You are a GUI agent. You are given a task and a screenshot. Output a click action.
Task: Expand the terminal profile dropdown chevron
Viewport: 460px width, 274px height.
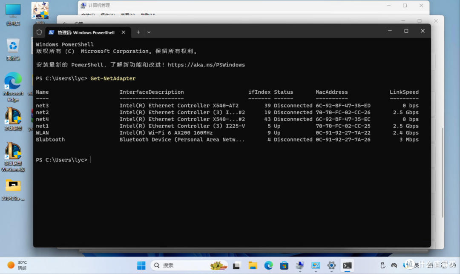[x=149, y=32]
